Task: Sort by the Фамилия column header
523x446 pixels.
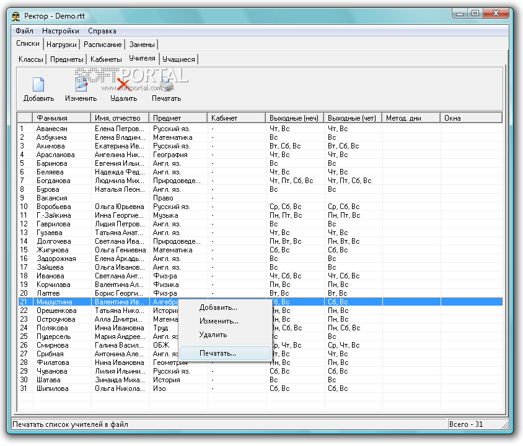Action: pos(52,118)
